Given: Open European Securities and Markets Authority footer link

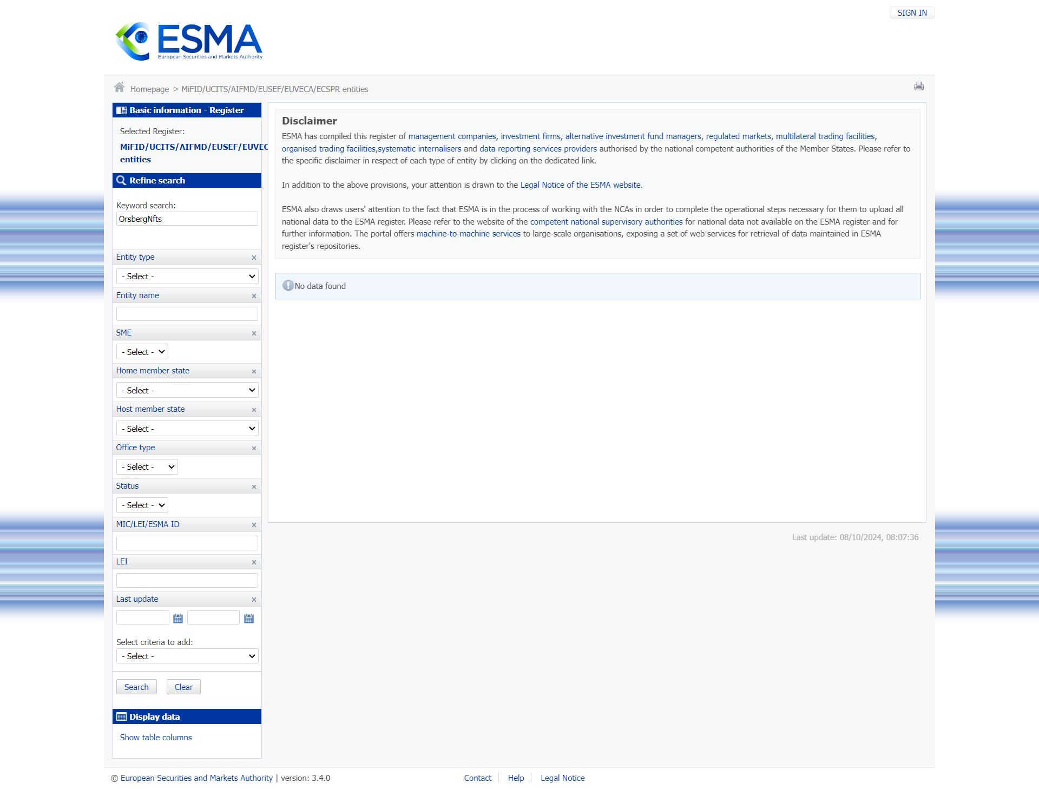Looking at the screenshot, I should point(196,778).
